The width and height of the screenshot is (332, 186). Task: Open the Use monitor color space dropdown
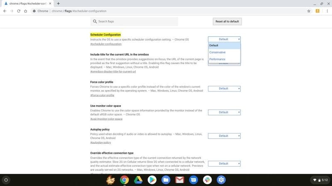224,112
